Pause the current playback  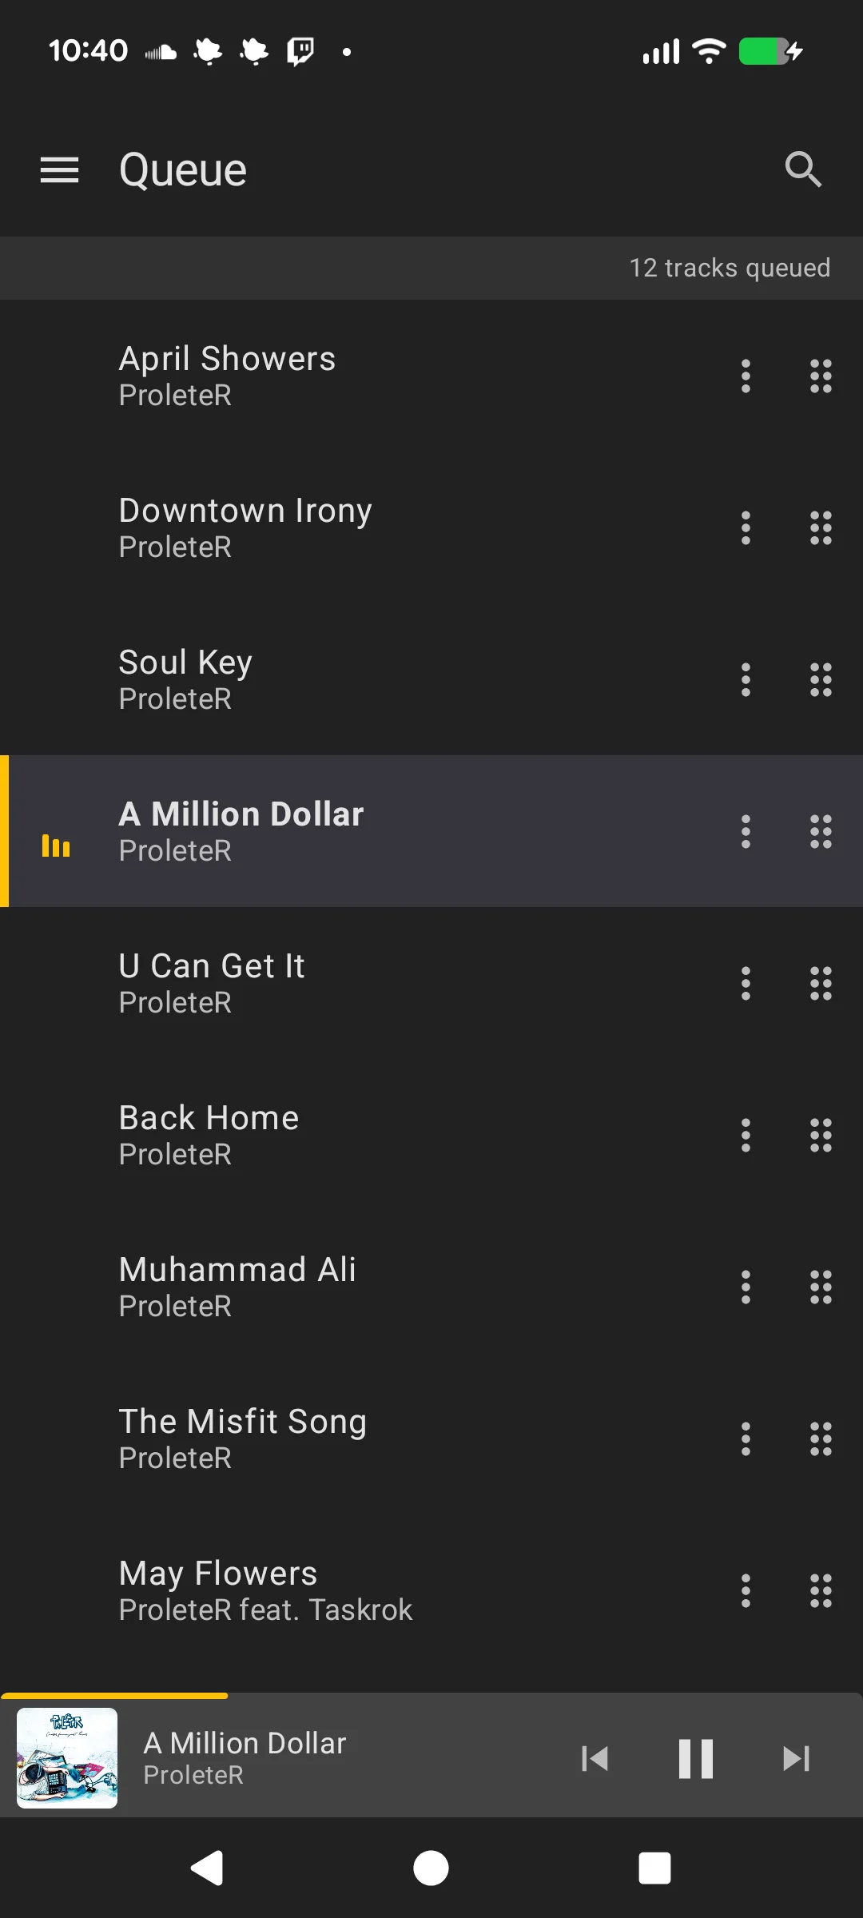click(x=695, y=1758)
